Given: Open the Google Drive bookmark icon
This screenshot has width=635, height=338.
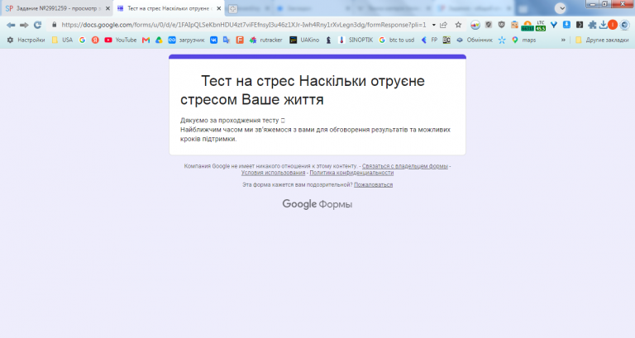Looking at the screenshot, I should coord(159,40).
